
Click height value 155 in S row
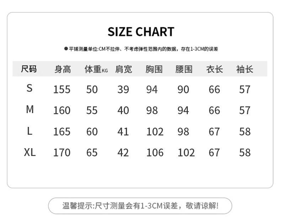62,89
